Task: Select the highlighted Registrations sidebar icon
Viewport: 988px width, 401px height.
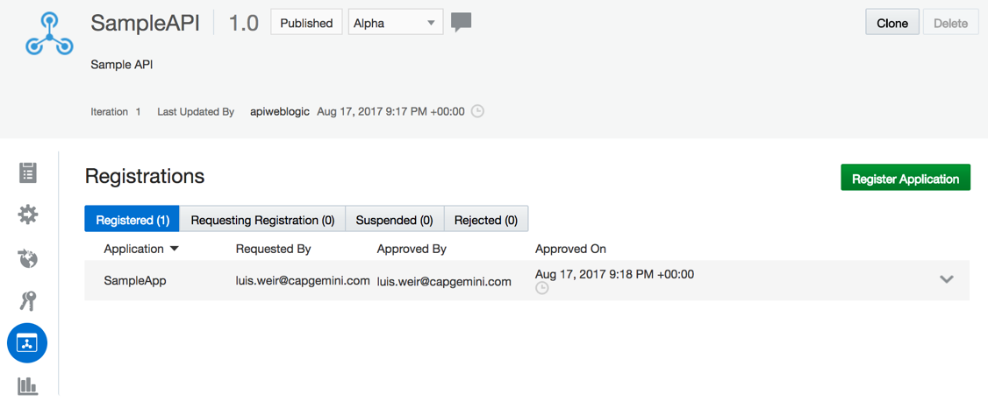Action: coord(27,343)
